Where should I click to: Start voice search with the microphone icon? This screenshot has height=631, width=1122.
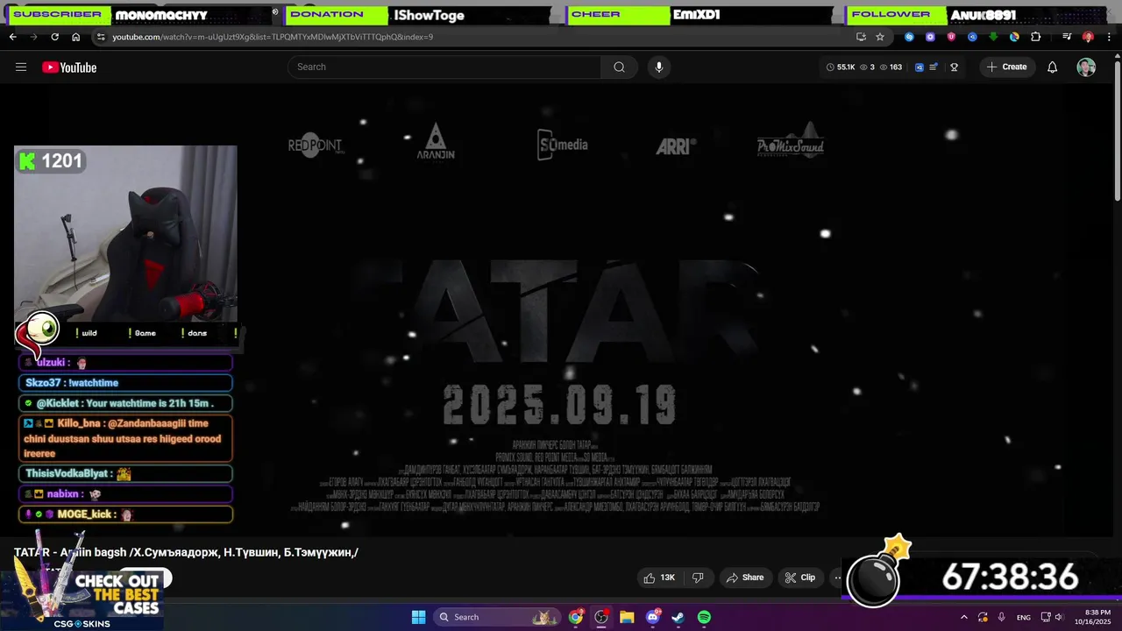pyautogui.click(x=659, y=67)
